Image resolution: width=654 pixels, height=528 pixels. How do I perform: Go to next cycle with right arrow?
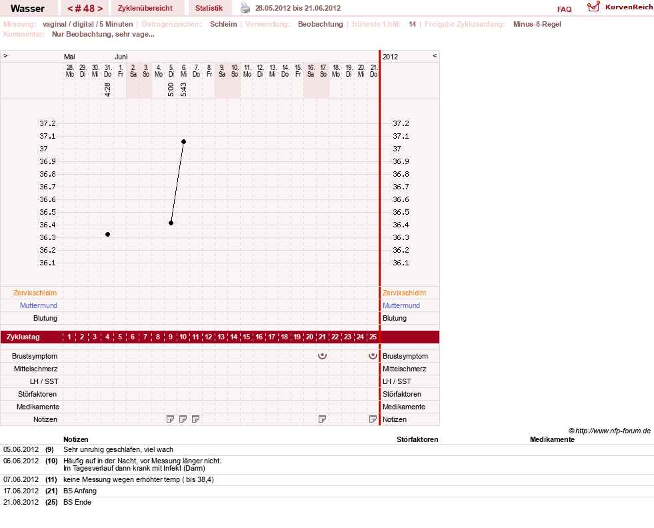pyautogui.click(x=100, y=9)
